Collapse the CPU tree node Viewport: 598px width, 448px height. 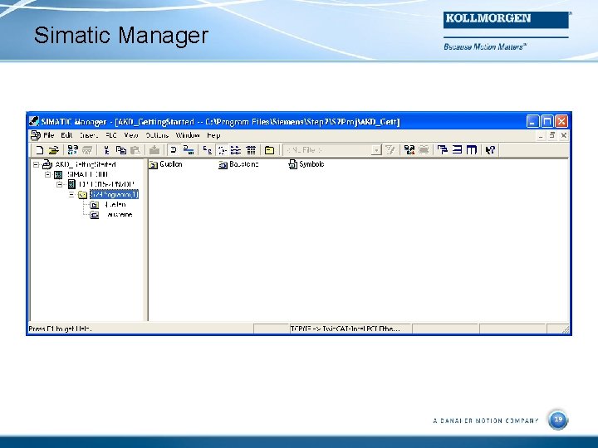[x=60, y=184]
